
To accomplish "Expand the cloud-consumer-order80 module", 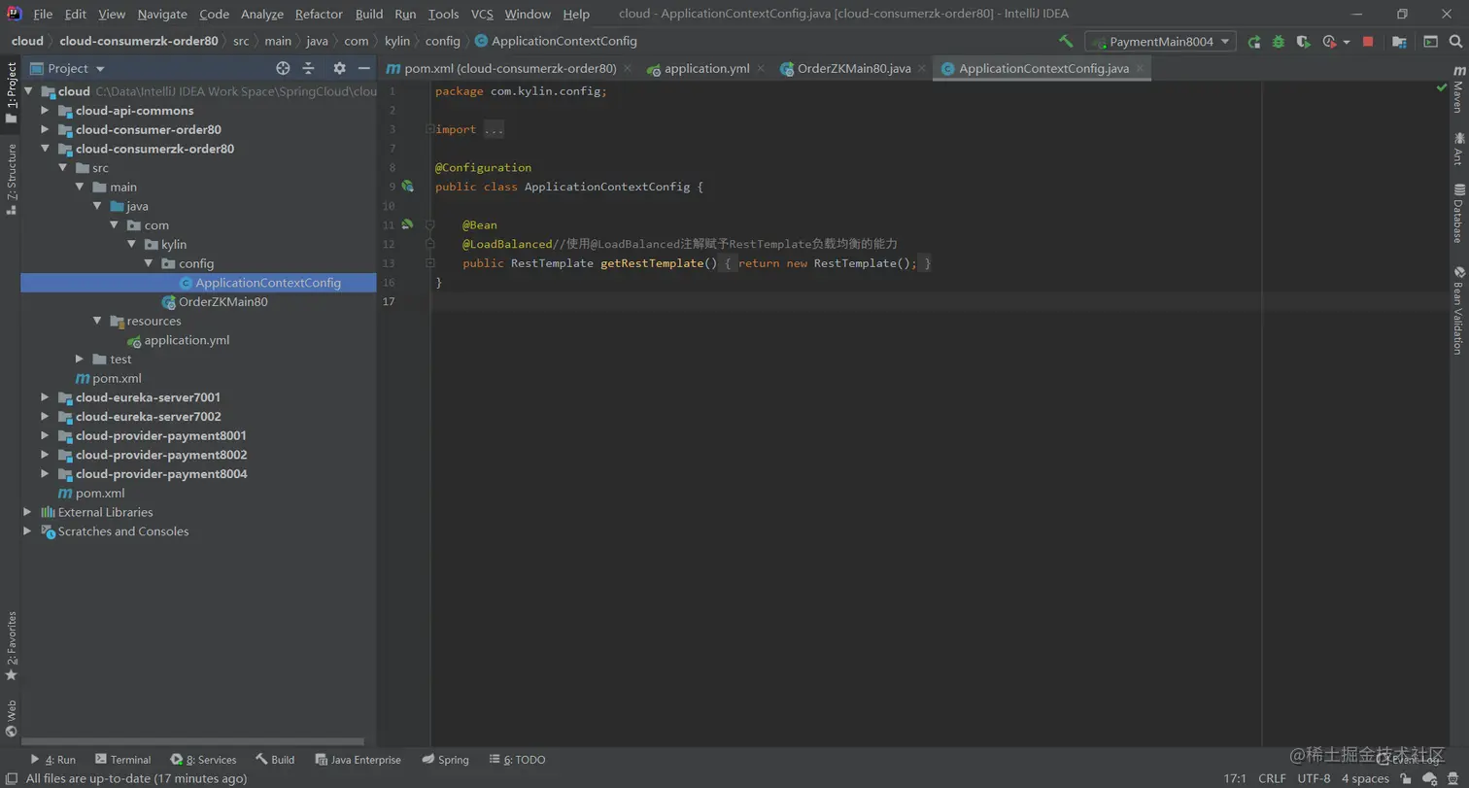I will coord(45,129).
